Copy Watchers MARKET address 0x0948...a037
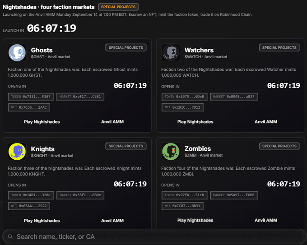 pos(234,97)
